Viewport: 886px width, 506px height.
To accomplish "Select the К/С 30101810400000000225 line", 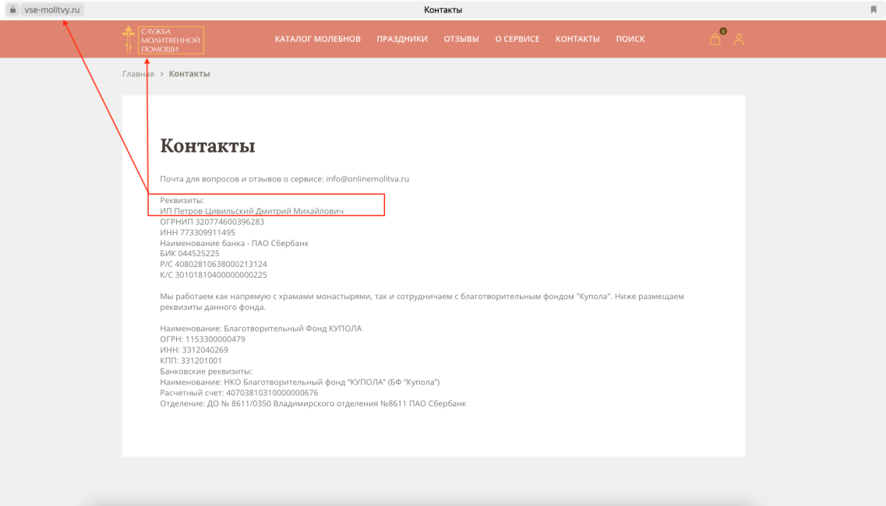I will tap(213, 275).
